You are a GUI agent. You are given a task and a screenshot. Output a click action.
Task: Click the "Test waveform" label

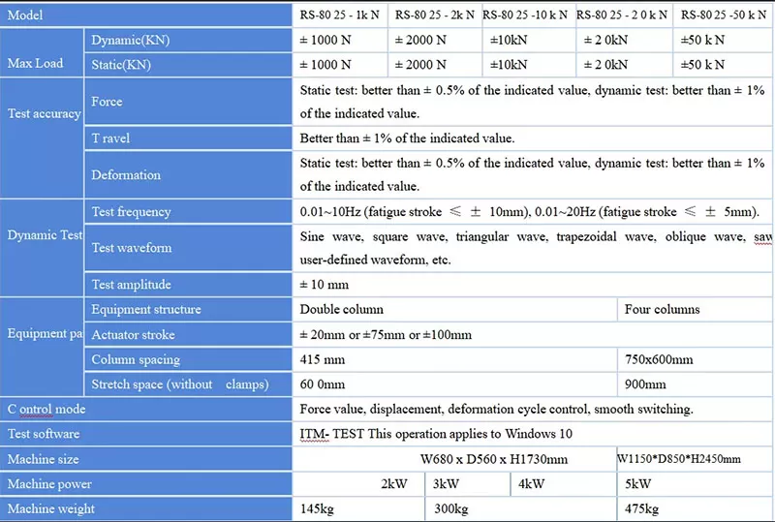[x=132, y=248]
